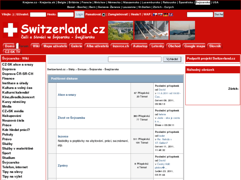
Task: Open Zürich - Curych city link
Action: [163, 7]
